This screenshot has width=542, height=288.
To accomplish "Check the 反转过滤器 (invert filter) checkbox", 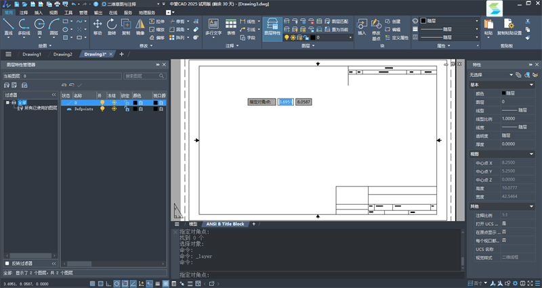I will (7, 263).
